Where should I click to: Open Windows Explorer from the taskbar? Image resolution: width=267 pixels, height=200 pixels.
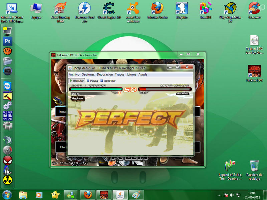(23, 195)
